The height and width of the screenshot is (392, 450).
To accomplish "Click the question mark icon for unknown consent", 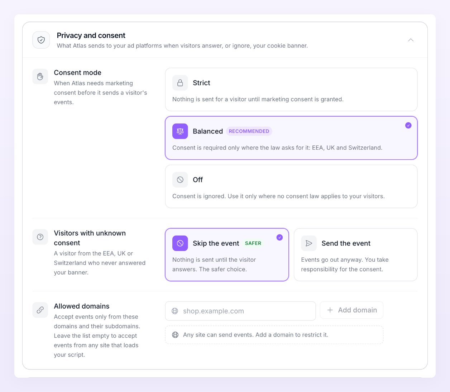I will click(x=40, y=237).
